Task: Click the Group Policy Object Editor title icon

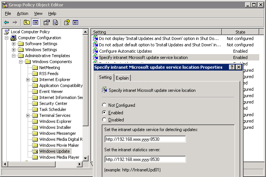Action: pos(5,5)
